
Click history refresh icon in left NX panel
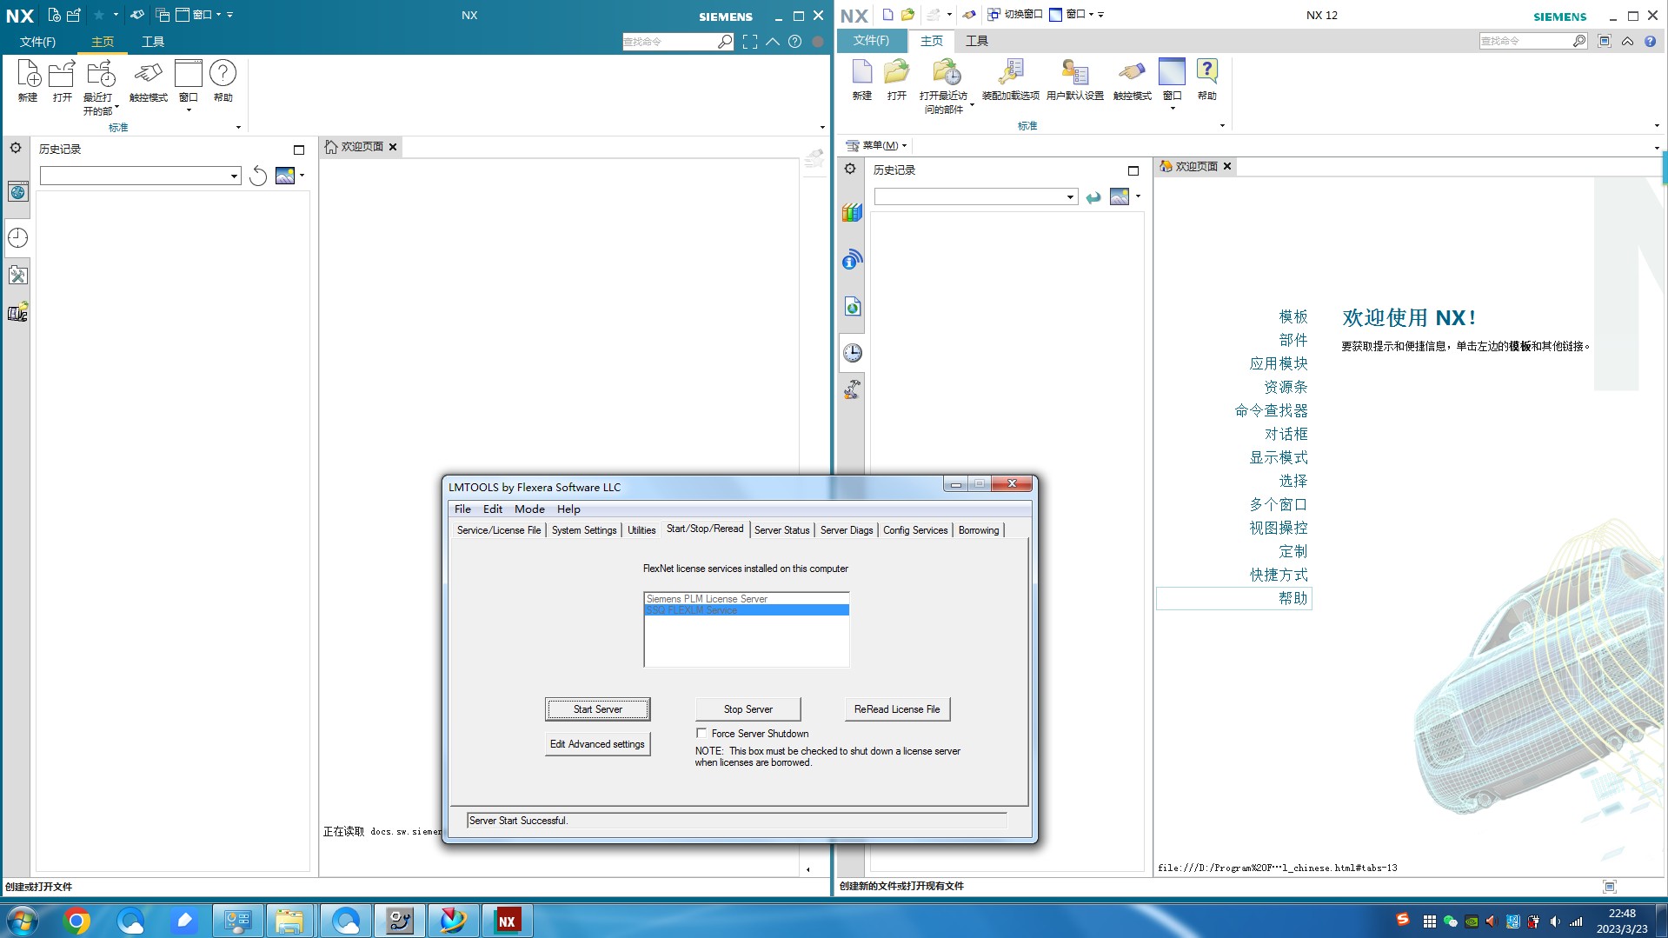pos(258,176)
